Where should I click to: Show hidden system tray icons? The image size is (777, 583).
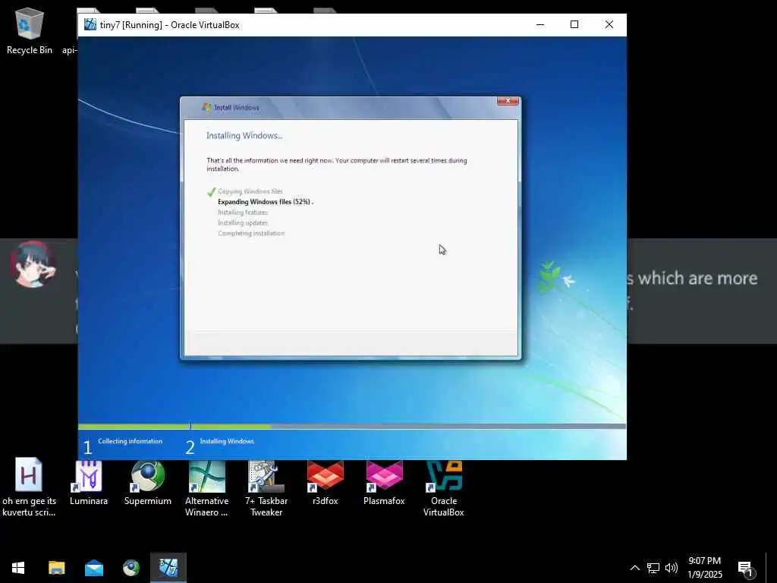(x=634, y=568)
